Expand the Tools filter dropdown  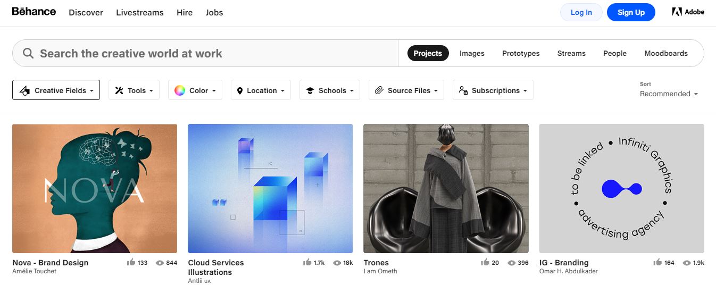point(134,90)
